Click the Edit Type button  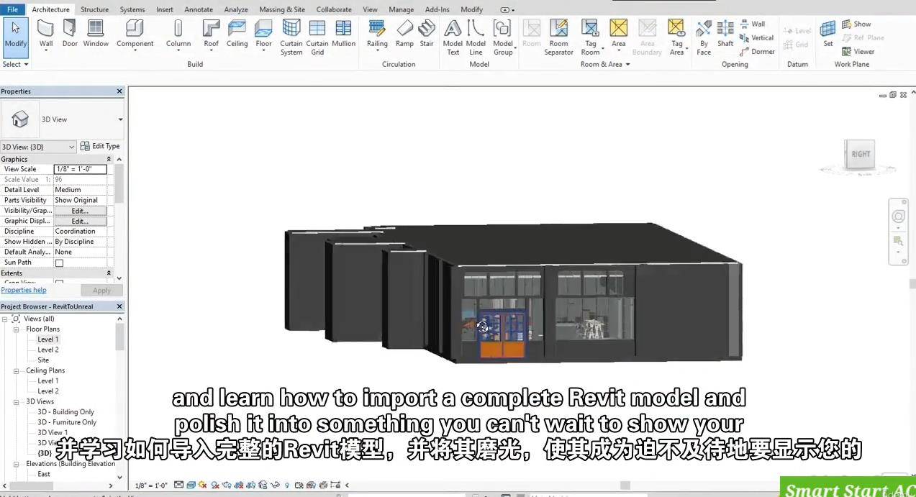[100, 146]
